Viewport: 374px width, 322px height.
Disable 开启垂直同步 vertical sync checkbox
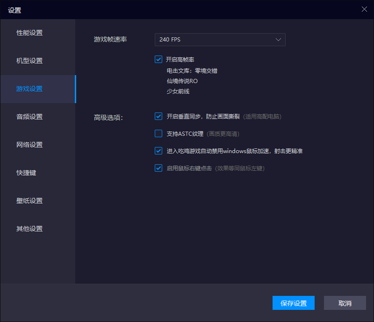pyautogui.click(x=158, y=116)
